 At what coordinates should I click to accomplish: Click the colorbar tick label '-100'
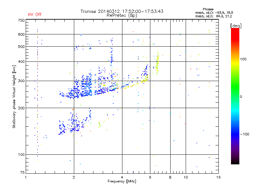pyautogui.click(x=244, y=134)
